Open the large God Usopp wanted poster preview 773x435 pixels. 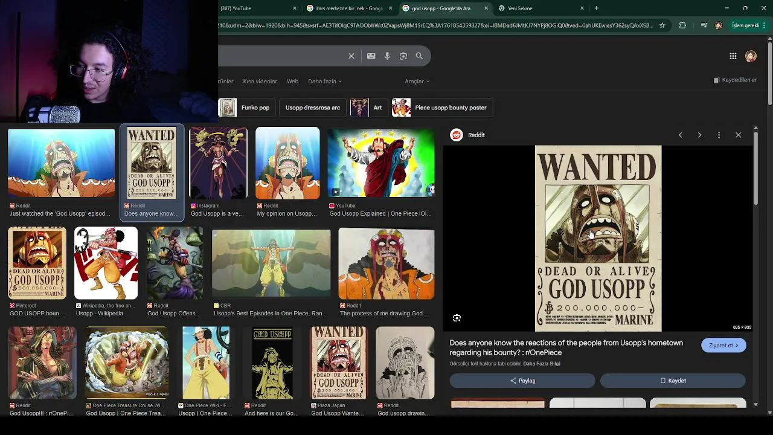click(598, 238)
